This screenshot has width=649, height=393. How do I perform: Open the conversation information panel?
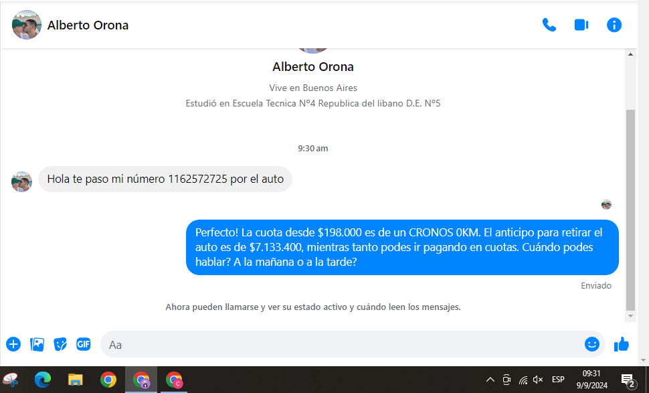614,25
